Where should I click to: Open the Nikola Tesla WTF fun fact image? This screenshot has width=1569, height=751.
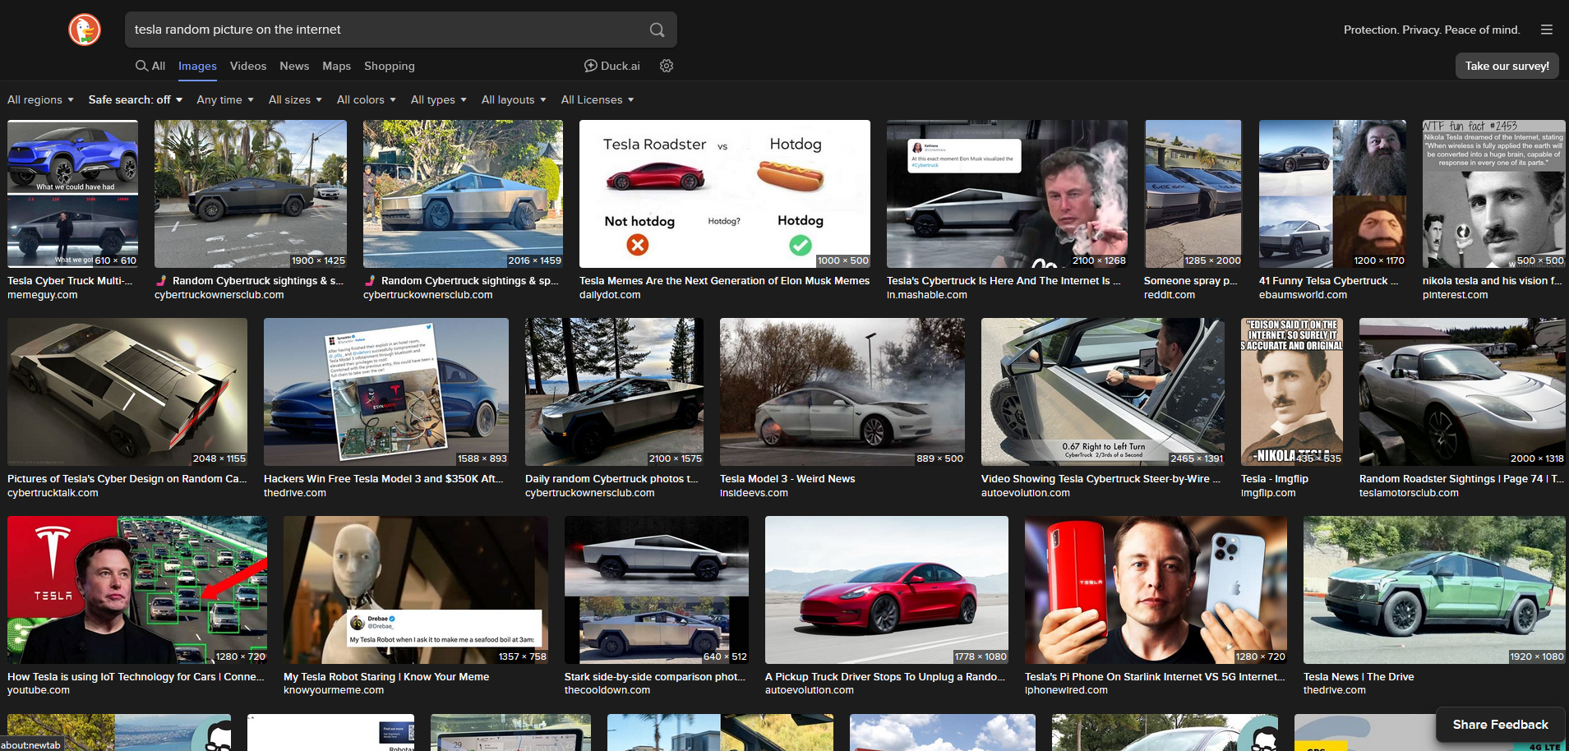point(1493,194)
